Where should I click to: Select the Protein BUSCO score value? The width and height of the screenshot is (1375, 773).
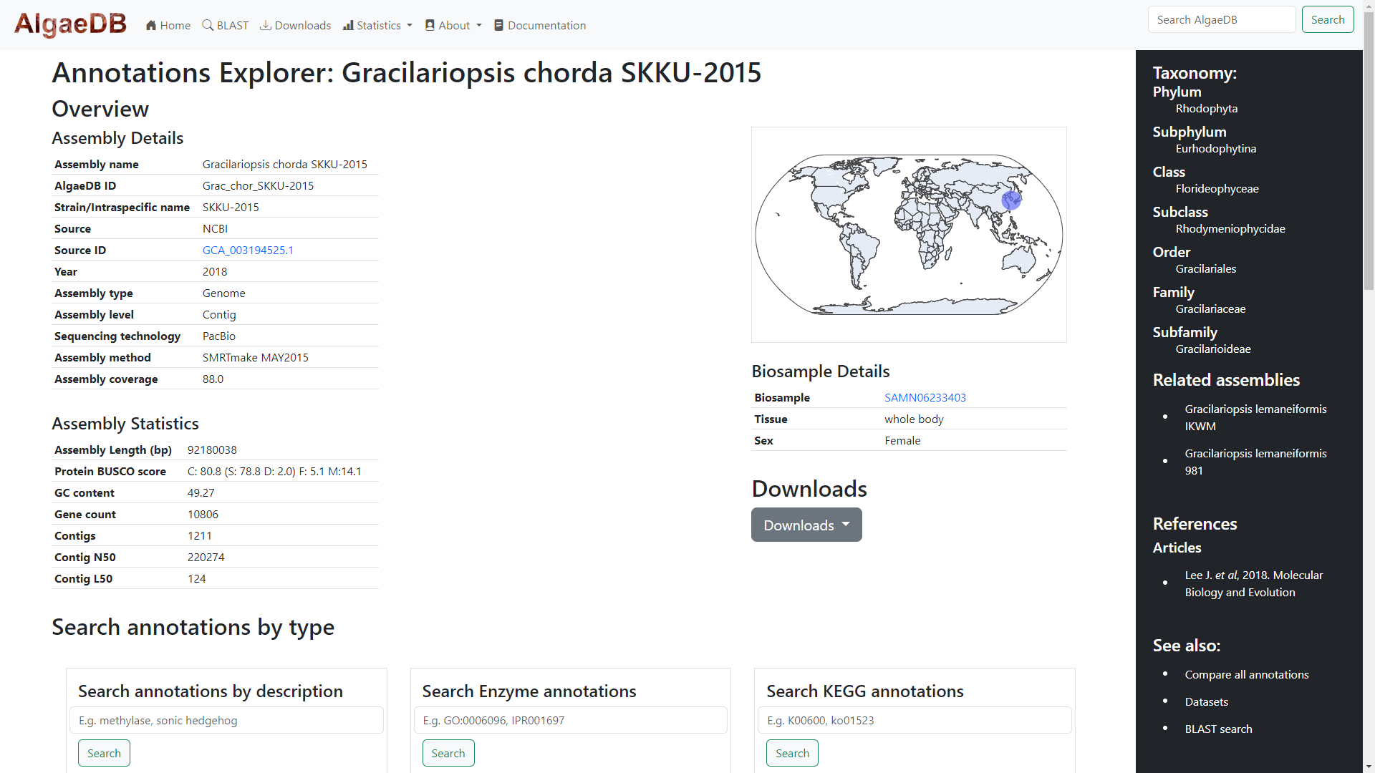[274, 471]
